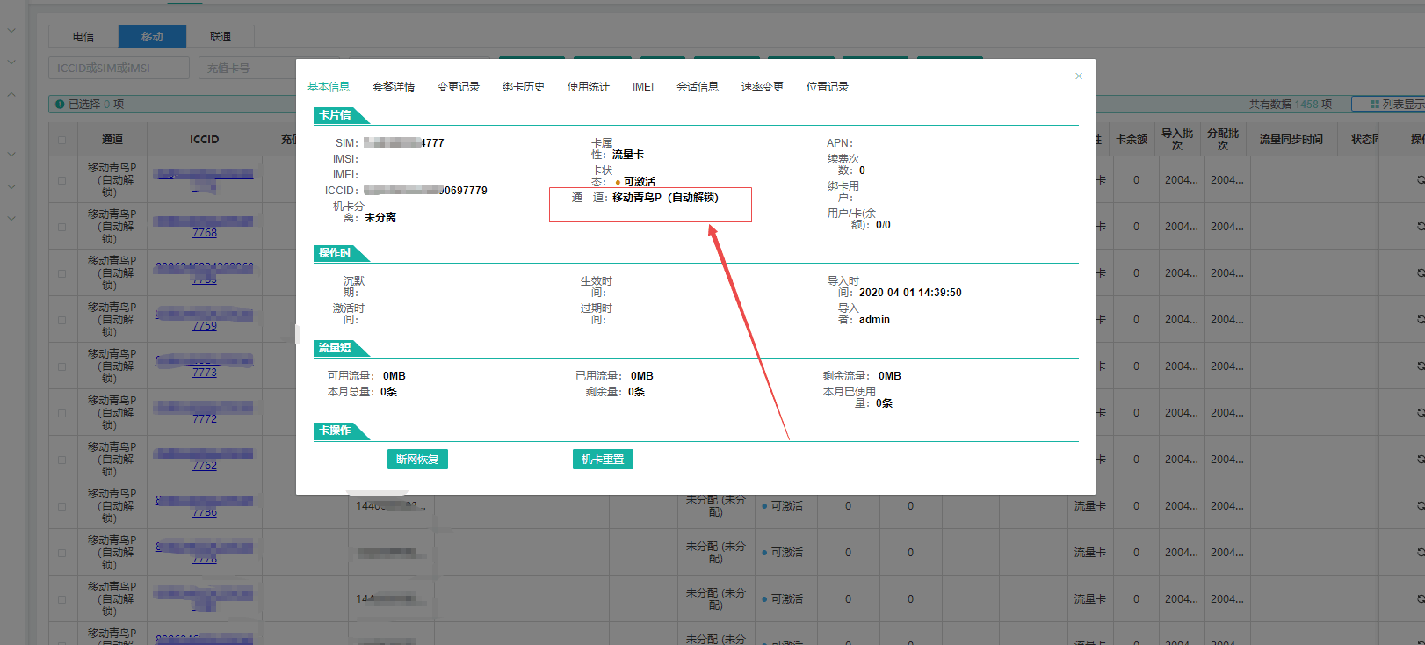
Task: Click the 通道 column header
Action: point(112,140)
